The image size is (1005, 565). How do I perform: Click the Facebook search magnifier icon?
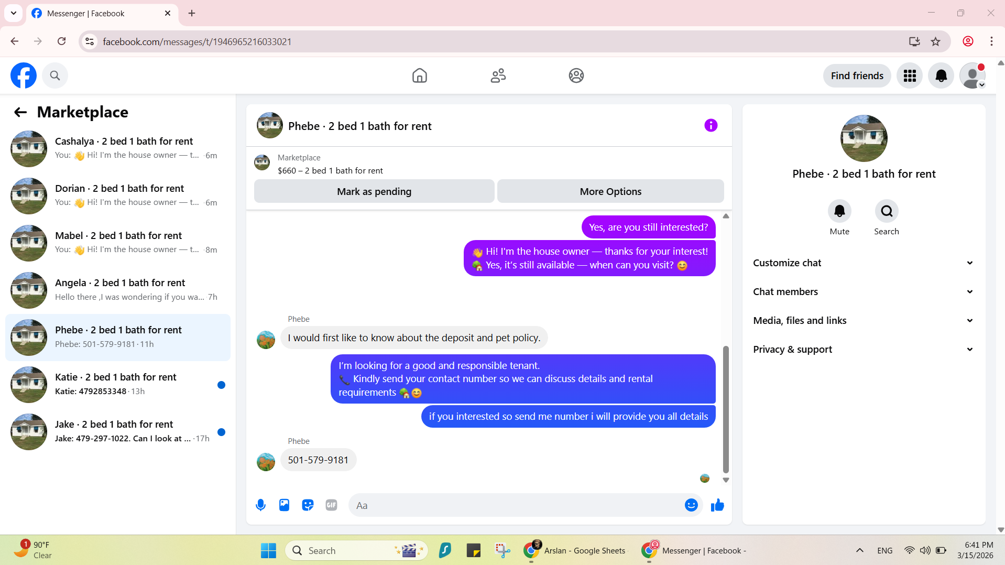(x=55, y=75)
